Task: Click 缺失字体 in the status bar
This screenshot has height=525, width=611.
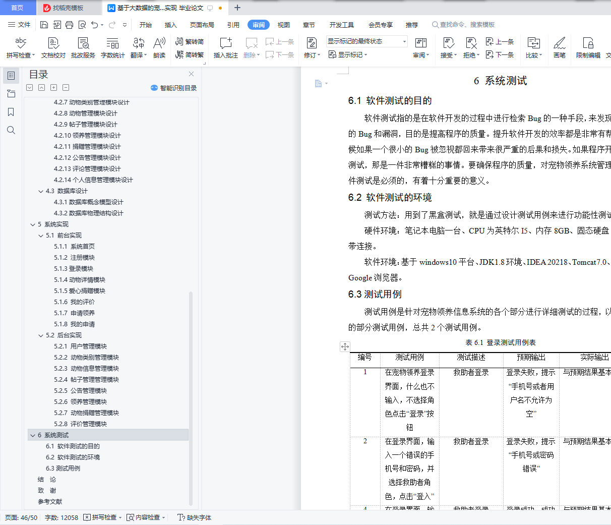Action: point(195,517)
